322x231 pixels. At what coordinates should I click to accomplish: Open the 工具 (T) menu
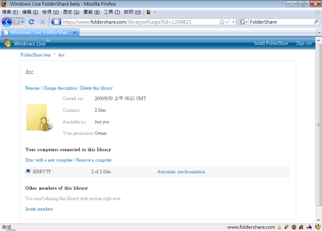[x=112, y=12]
